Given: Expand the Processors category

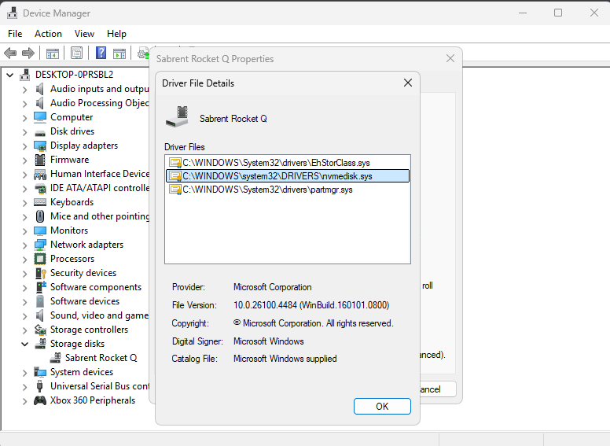Looking at the screenshot, I should (x=25, y=259).
